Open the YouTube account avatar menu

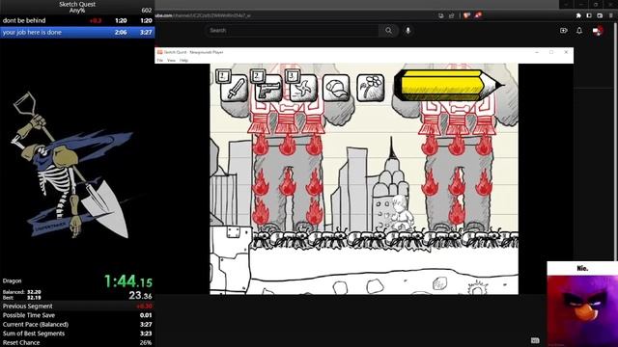click(597, 31)
